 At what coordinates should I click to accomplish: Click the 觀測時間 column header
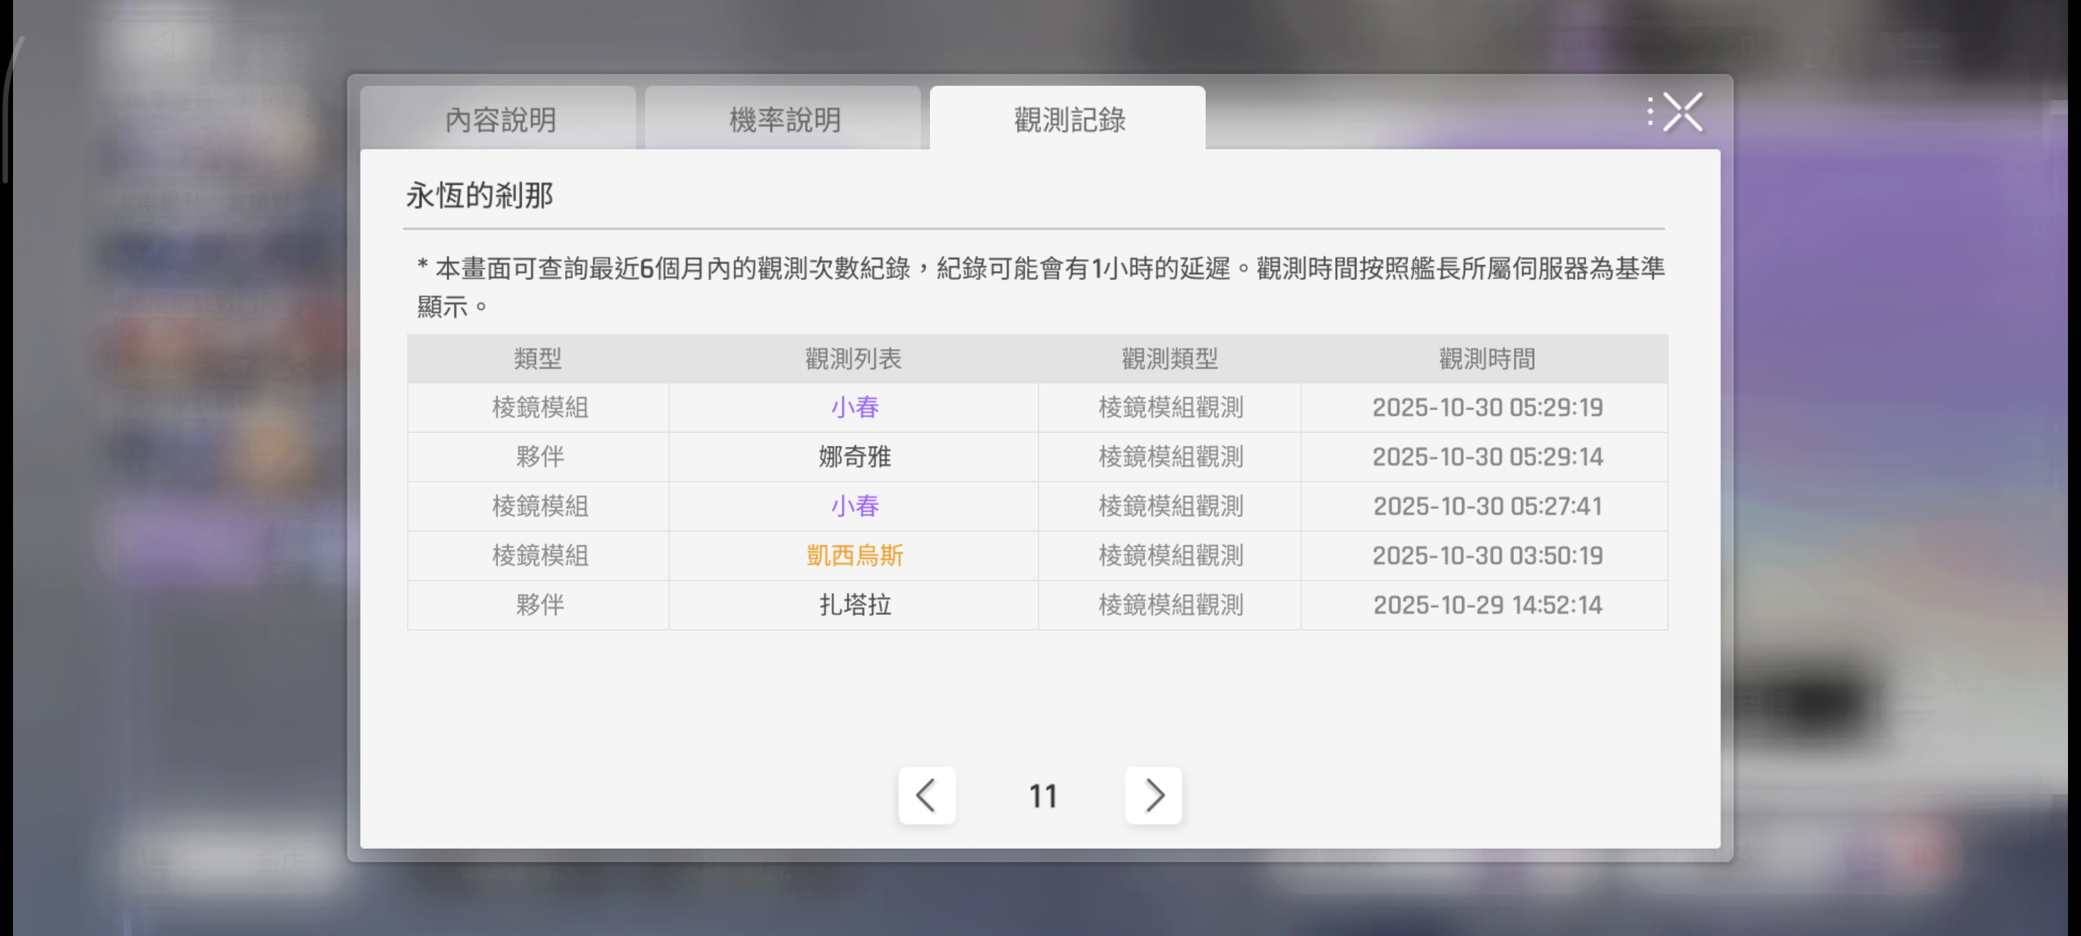[x=1487, y=359]
